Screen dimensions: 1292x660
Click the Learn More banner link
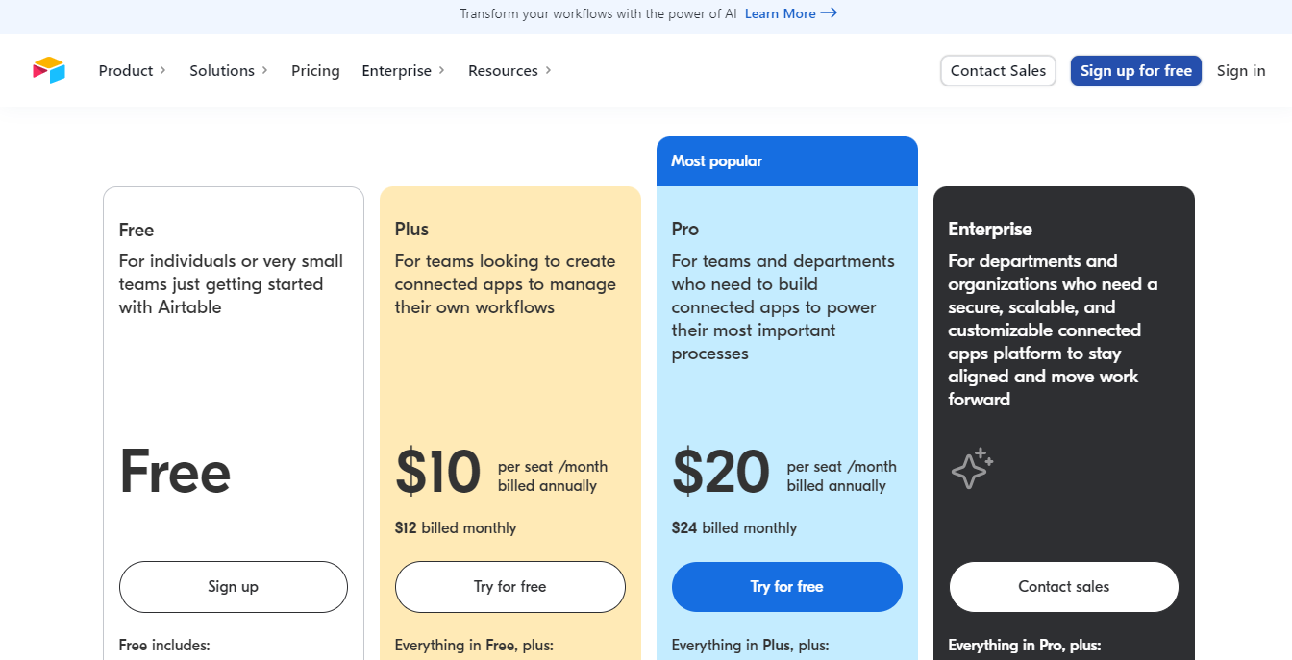point(780,13)
